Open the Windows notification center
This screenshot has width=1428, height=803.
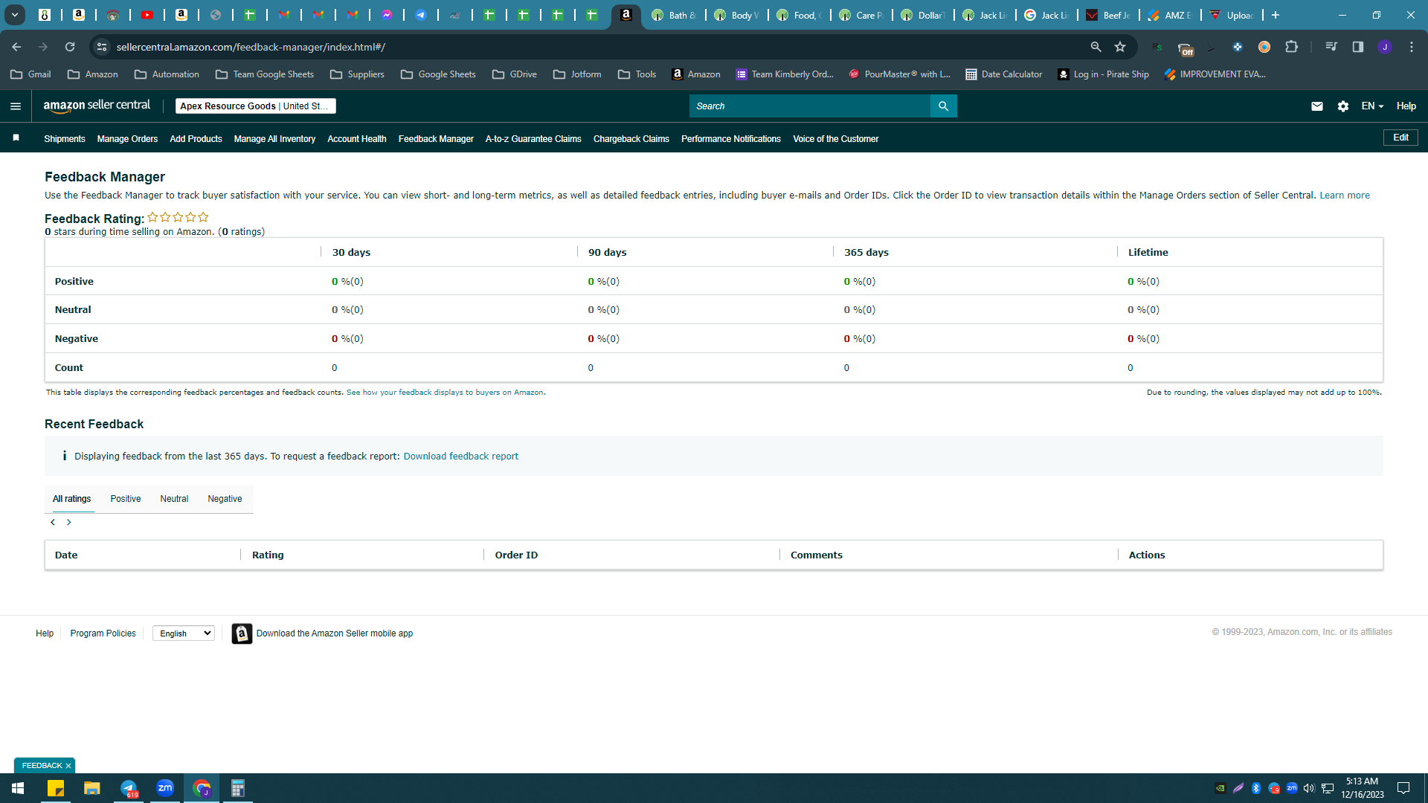[x=1403, y=788]
